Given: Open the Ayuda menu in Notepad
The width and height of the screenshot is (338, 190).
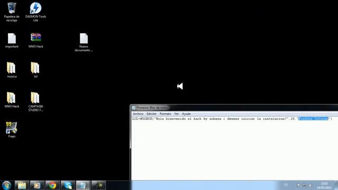Looking at the screenshot, I should click(186, 114).
